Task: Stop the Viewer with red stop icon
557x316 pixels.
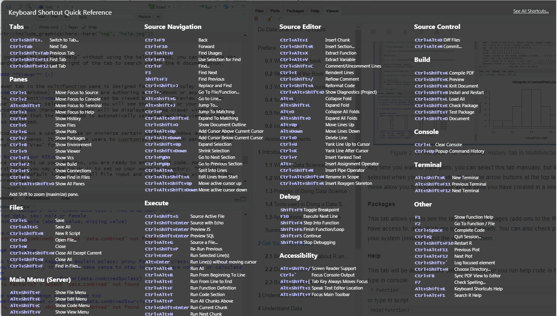Action: tap(256, 19)
